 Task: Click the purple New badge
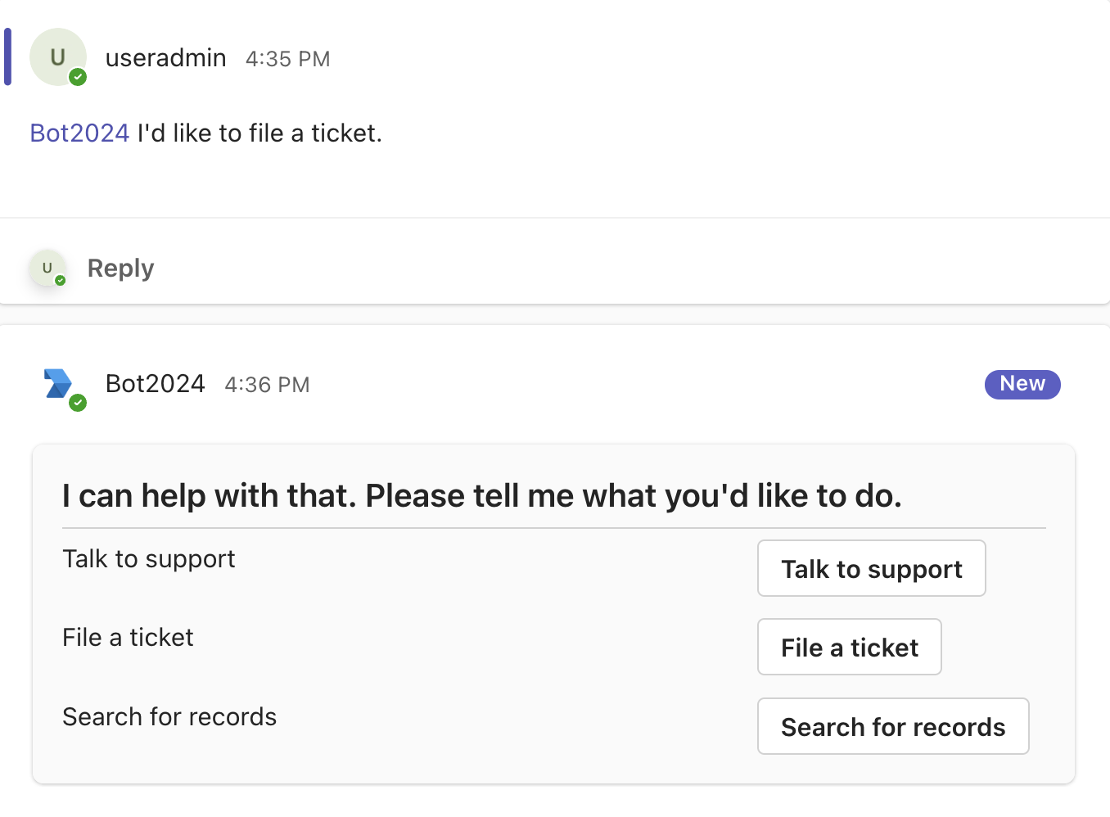click(1022, 384)
